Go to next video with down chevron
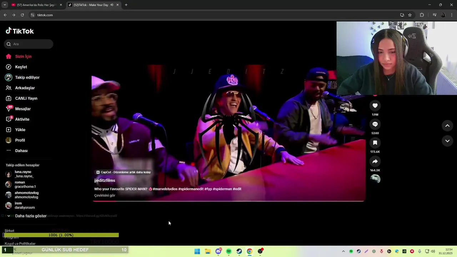Viewport: 457px width, 257px height. pyautogui.click(x=447, y=141)
